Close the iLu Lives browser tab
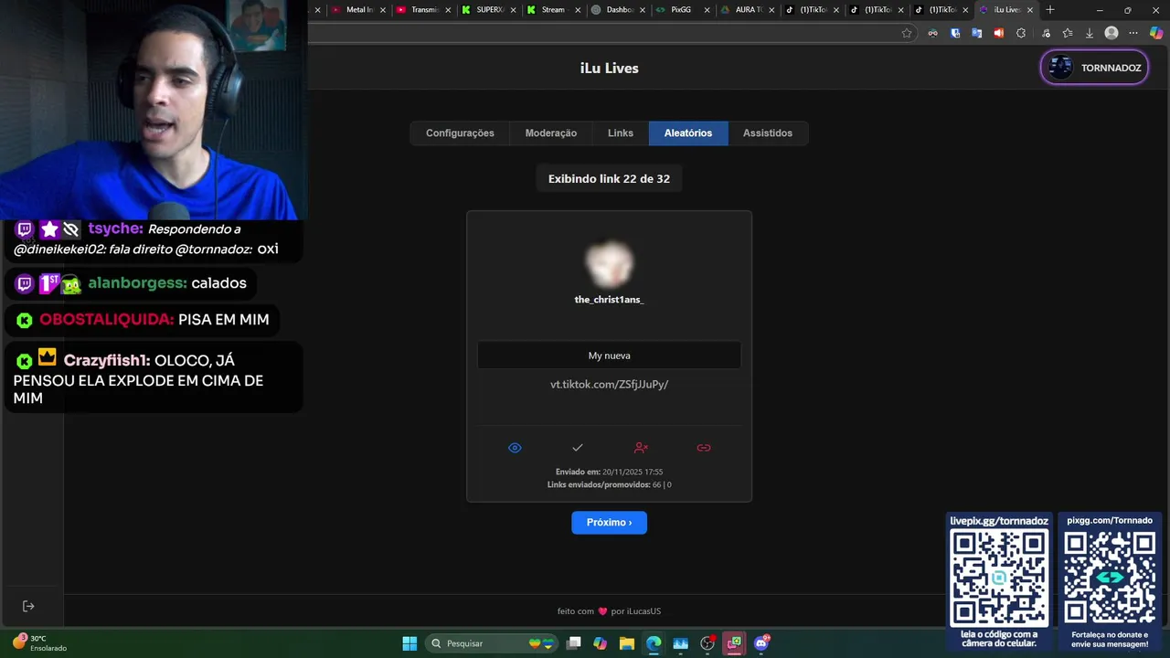The image size is (1170, 658). pos(1030,10)
